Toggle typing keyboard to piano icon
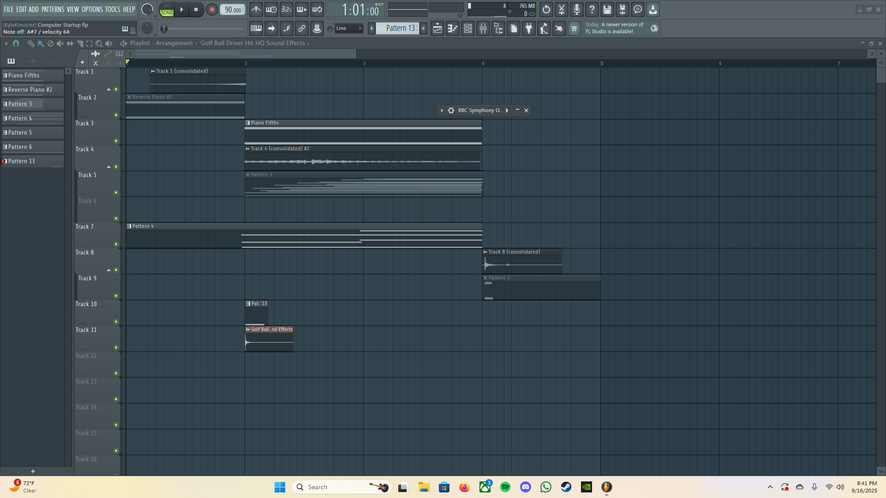 coord(256,29)
